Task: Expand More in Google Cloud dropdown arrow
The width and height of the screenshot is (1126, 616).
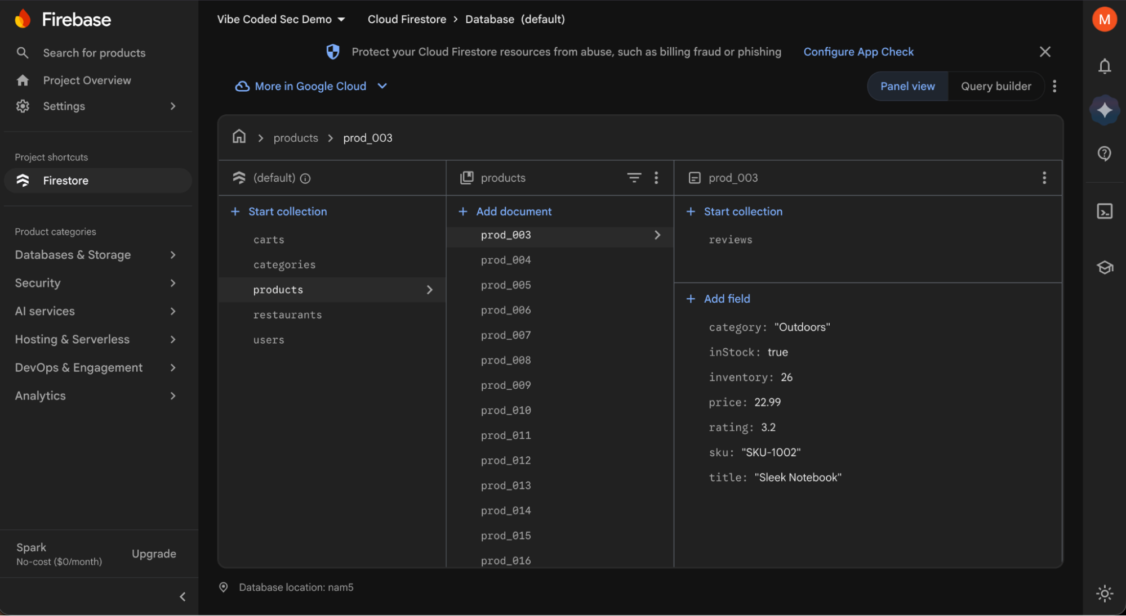Action: click(382, 86)
